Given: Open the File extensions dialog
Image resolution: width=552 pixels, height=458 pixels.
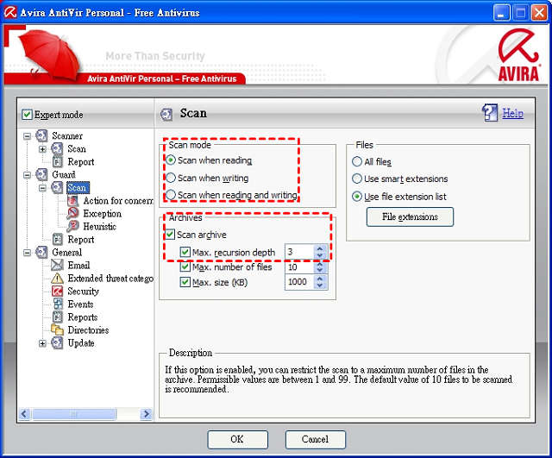Looking at the screenshot, I should [410, 216].
